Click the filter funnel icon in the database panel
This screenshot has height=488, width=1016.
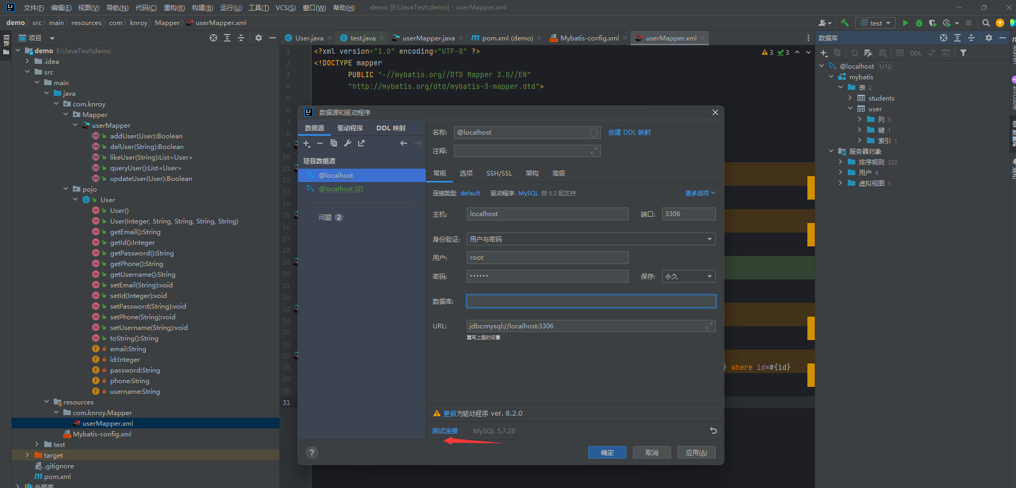(x=963, y=53)
